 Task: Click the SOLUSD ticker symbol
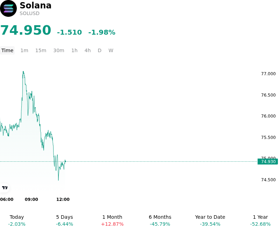(29, 14)
